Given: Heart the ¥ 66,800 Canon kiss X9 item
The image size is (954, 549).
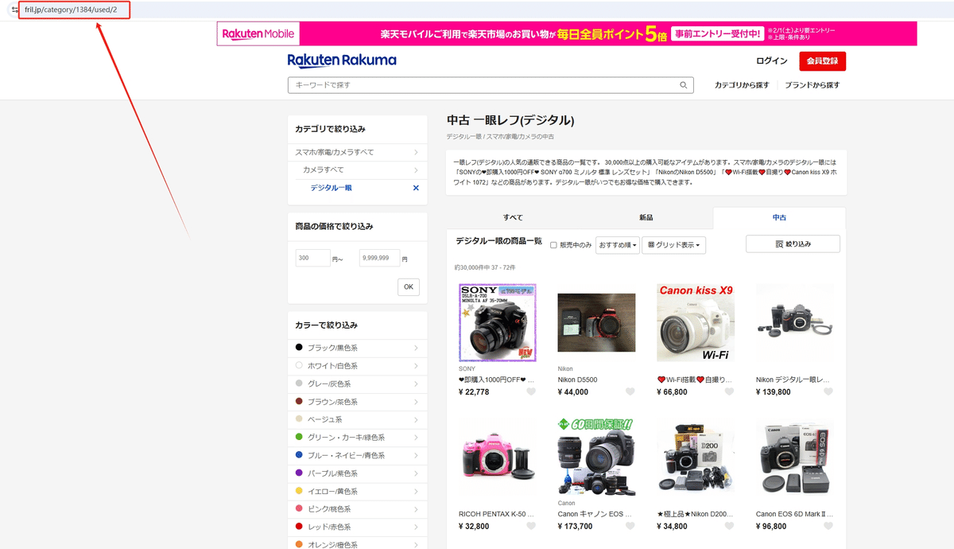Looking at the screenshot, I should coord(729,391).
